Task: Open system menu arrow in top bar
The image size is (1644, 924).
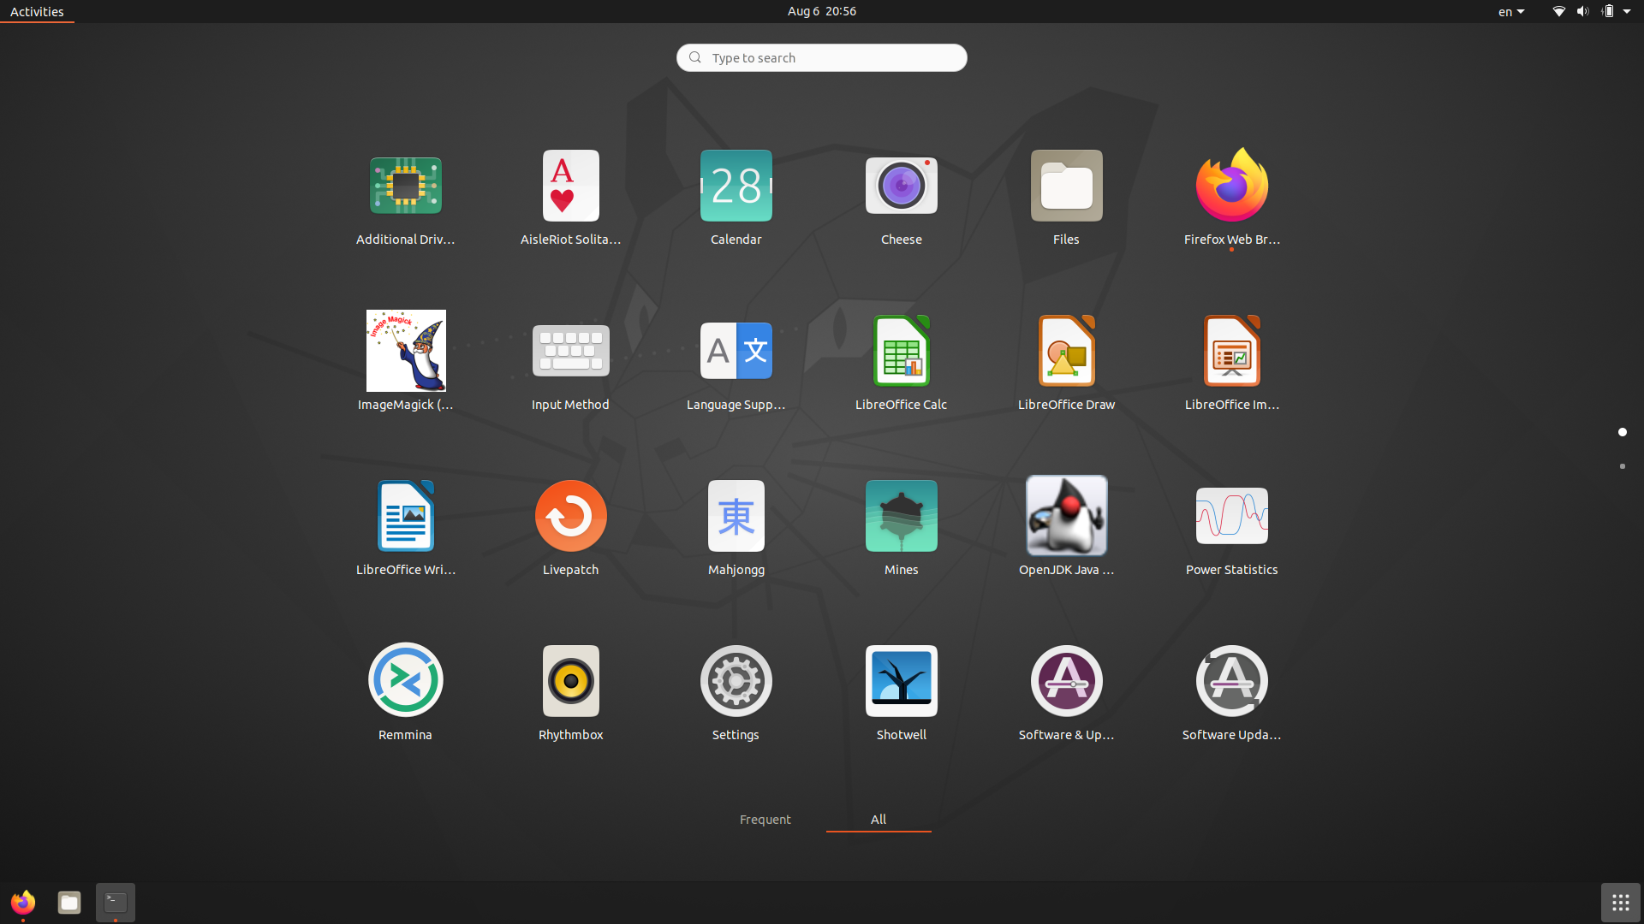Action: coord(1627,12)
